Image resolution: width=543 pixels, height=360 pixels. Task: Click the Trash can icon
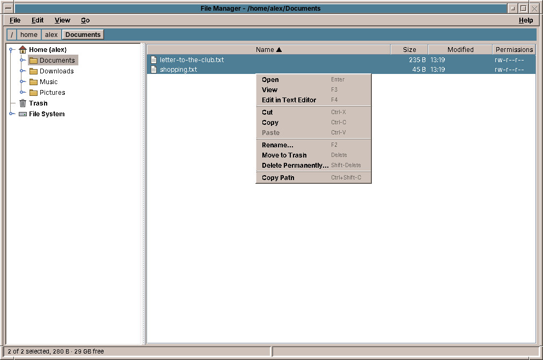23,103
